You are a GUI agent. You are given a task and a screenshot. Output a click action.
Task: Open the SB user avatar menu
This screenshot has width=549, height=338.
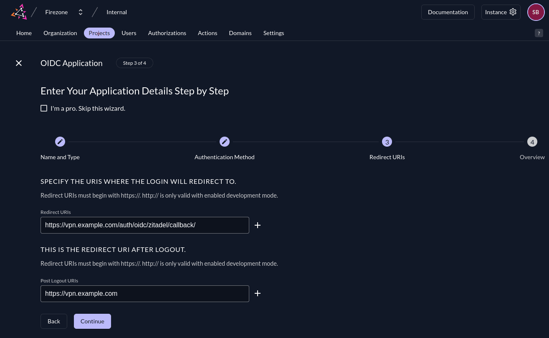(x=536, y=12)
